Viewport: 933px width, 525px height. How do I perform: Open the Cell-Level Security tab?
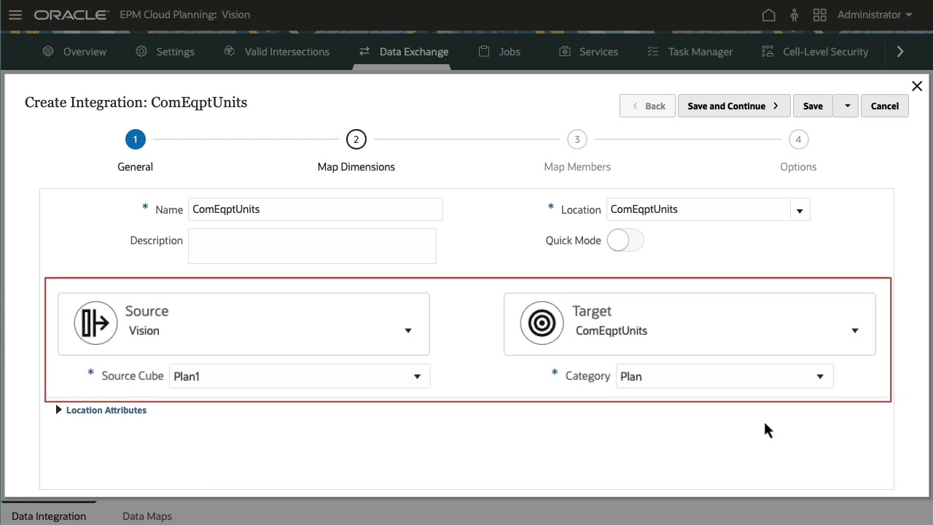(x=825, y=52)
